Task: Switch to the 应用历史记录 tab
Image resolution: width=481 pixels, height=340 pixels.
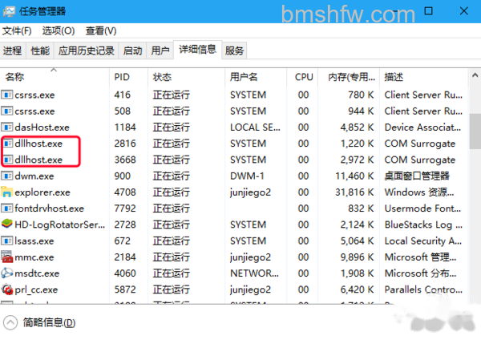Action: (87, 51)
